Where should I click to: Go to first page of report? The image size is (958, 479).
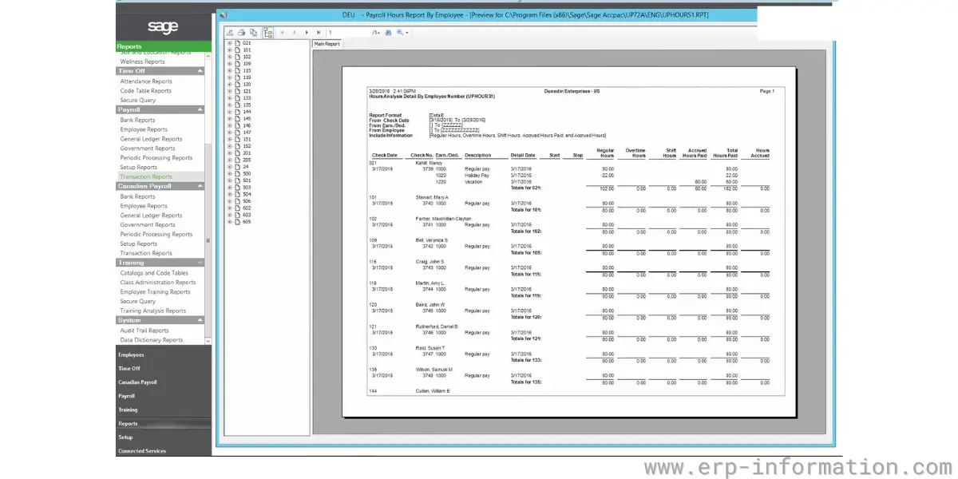click(x=282, y=33)
